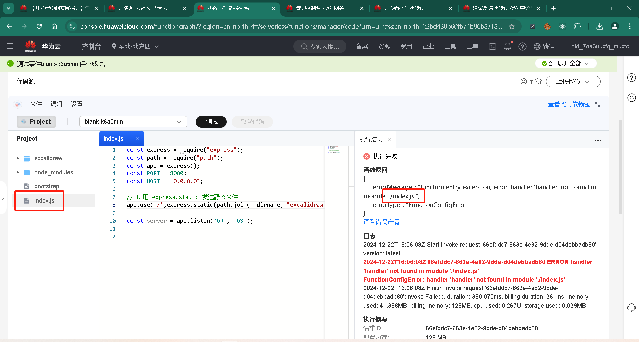Open the right sidebar smiley feedback icon
This screenshot has width=639, height=342.
pyautogui.click(x=631, y=97)
